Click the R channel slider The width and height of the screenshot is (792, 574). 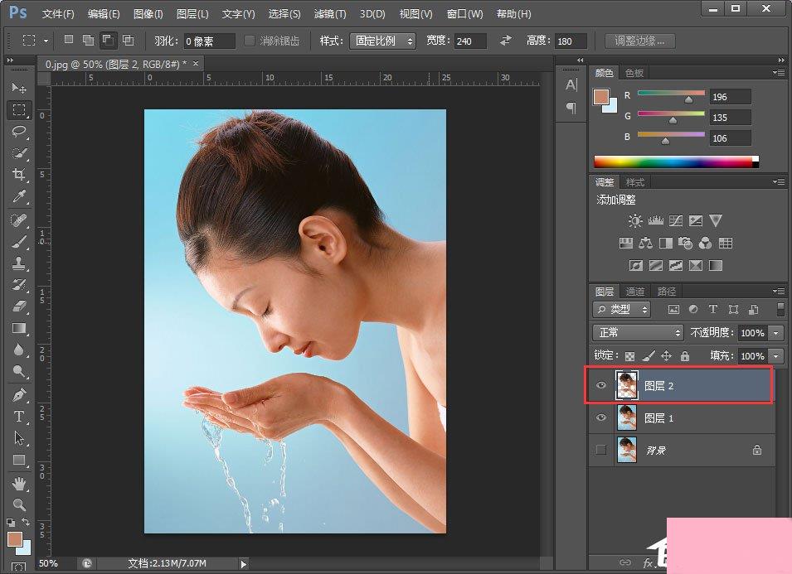click(671, 94)
